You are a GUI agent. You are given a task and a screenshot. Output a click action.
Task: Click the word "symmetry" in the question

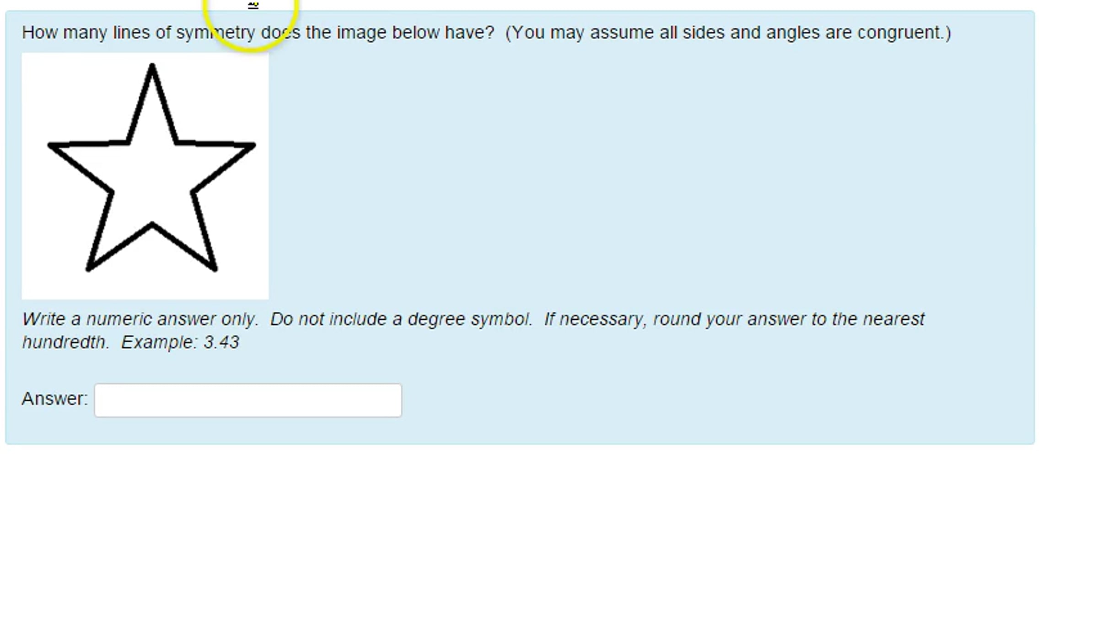(x=216, y=33)
